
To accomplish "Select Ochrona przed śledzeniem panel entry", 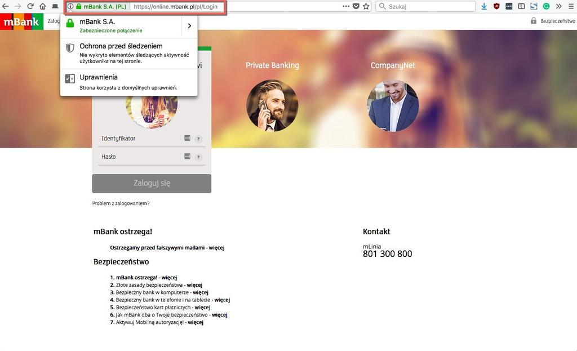I will (x=129, y=53).
